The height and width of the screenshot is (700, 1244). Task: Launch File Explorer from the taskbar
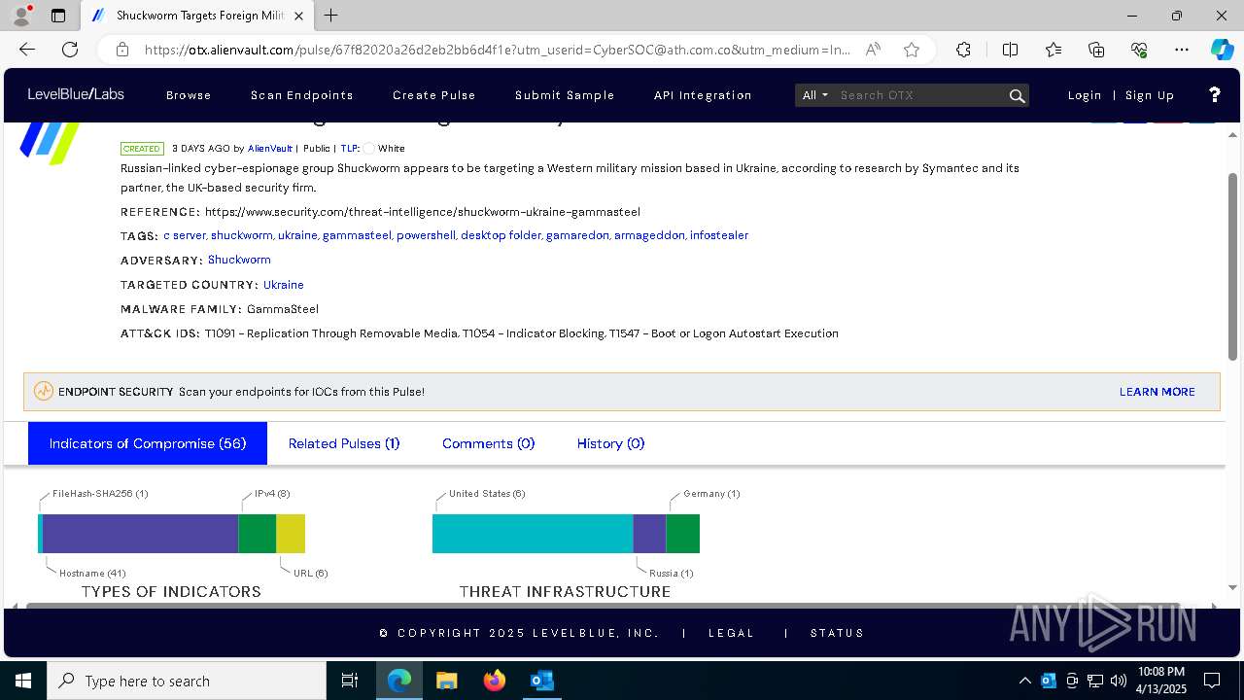[446, 681]
